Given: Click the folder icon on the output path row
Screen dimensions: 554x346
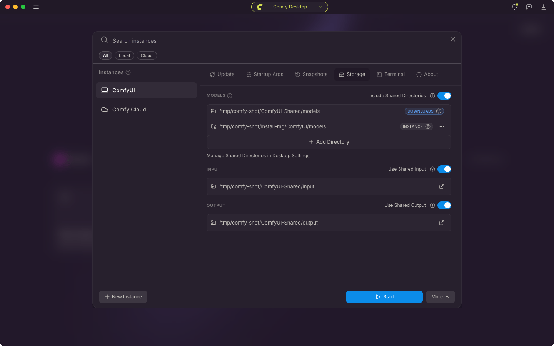Looking at the screenshot, I should click(214, 223).
